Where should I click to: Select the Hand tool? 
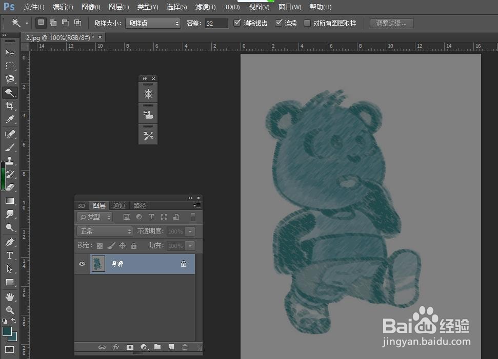coord(10,297)
